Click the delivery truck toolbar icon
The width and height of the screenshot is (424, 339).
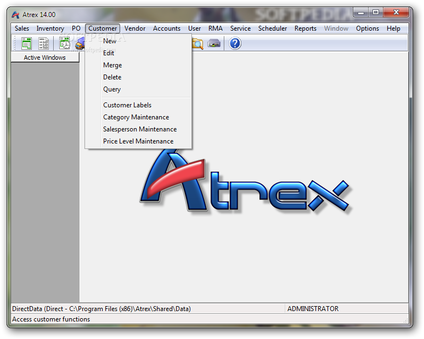[x=80, y=44]
